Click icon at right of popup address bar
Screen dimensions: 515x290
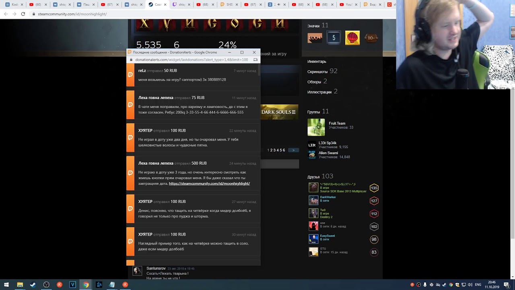tap(255, 60)
